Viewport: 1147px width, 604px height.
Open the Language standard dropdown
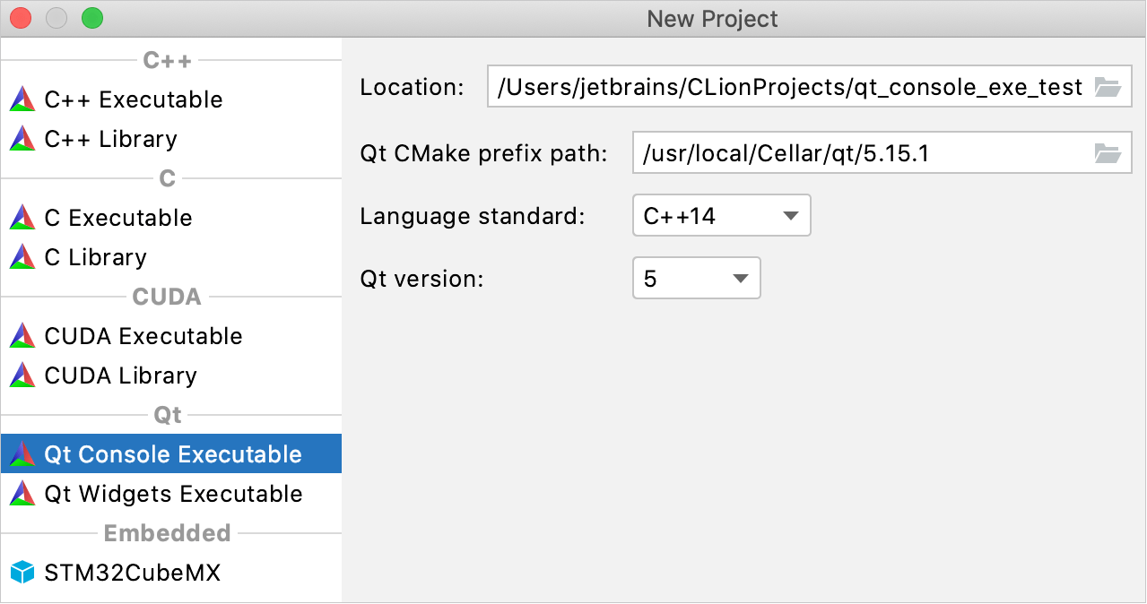789,215
